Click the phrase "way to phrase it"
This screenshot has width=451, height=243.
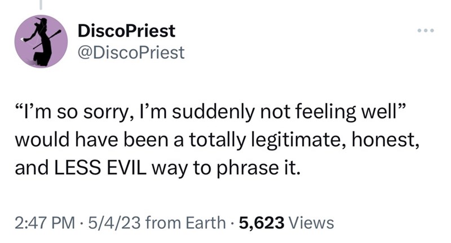pyautogui.click(x=226, y=169)
